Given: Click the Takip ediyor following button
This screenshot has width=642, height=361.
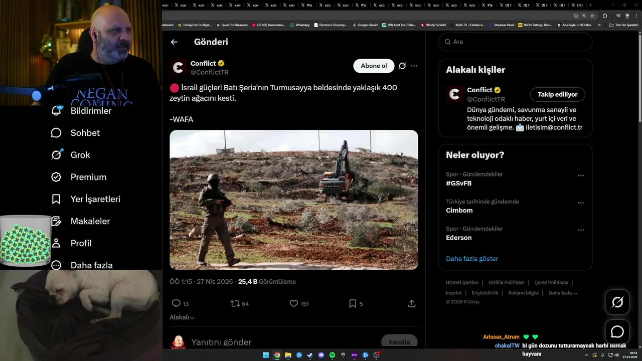Looking at the screenshot, I should point(558,94).
